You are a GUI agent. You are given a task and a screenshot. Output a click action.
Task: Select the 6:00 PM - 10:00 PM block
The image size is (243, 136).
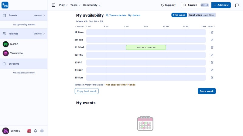146,47
